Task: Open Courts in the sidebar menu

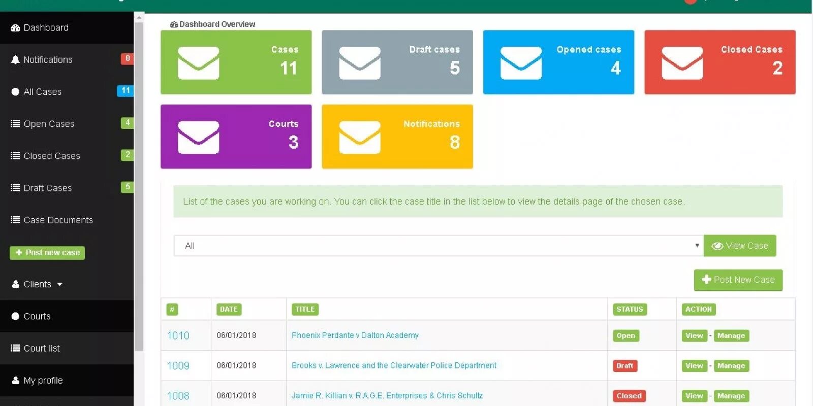Action: click(67, 316)
